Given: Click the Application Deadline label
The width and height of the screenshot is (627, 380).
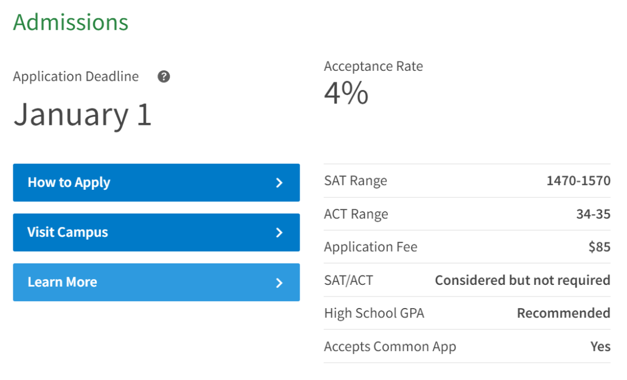Looking at the screenshot, I should pos(76,77).
